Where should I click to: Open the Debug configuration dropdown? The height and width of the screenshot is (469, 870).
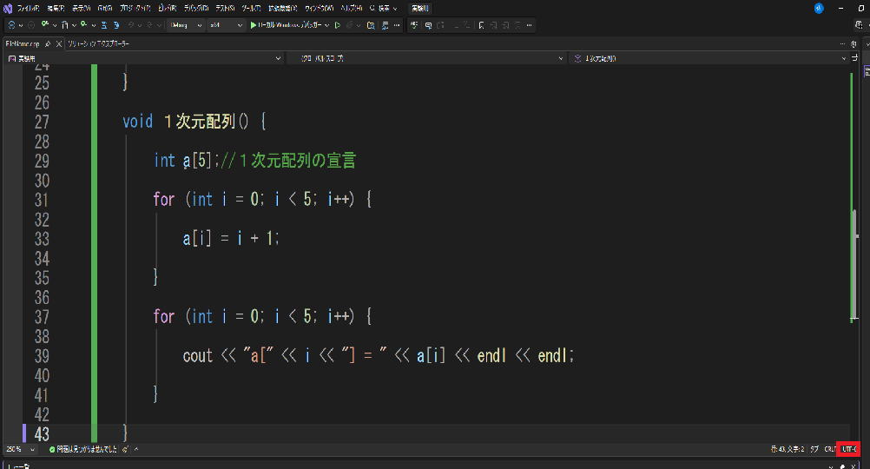point(186,25)
